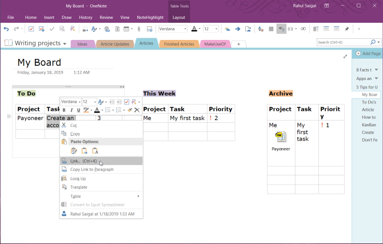
Task: Click the font color A swatch in the top toolbar
Action: pyautogui.click(x=194, y=29)
